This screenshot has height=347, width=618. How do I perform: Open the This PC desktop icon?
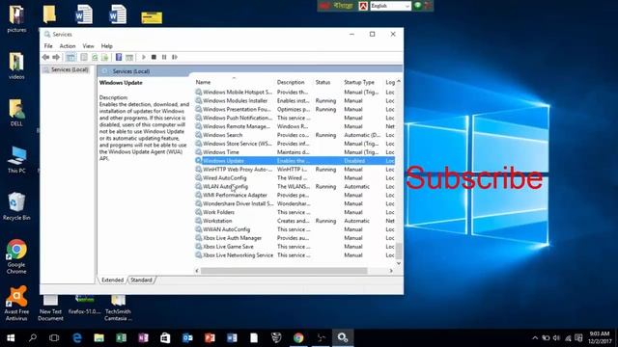point(16,160)
